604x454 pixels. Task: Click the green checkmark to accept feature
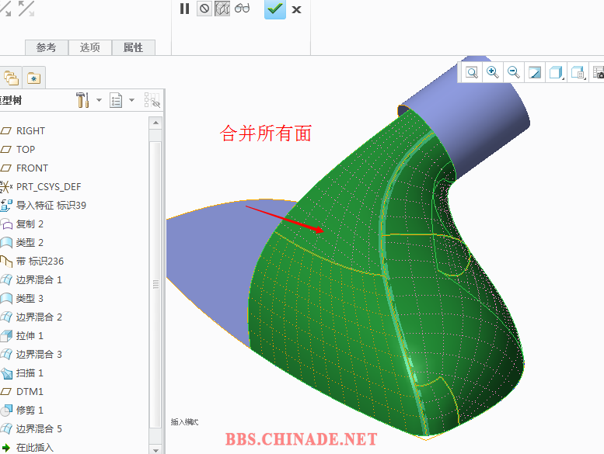click(274, 9)
